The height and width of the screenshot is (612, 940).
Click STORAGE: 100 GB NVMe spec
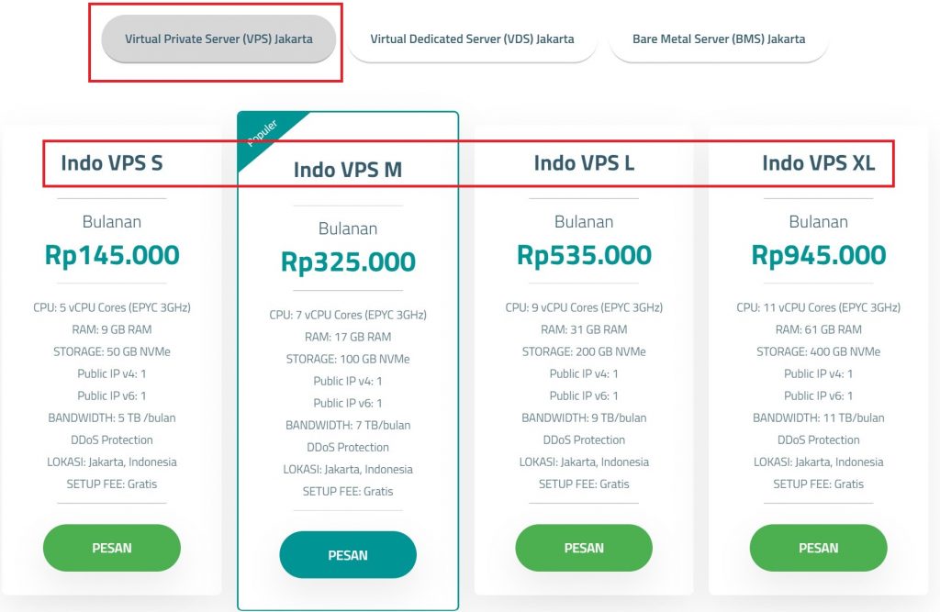(x=348, y=359)
